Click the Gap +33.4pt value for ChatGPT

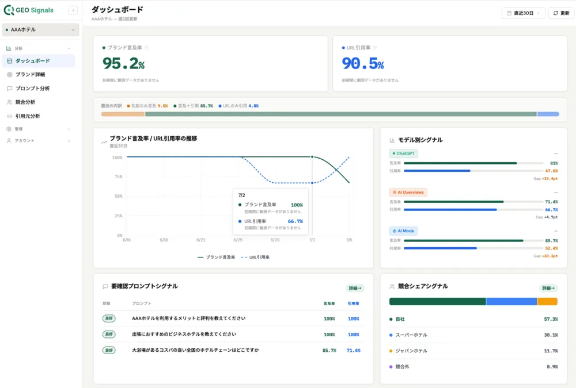pyautogui.click(x=545, y=179)
